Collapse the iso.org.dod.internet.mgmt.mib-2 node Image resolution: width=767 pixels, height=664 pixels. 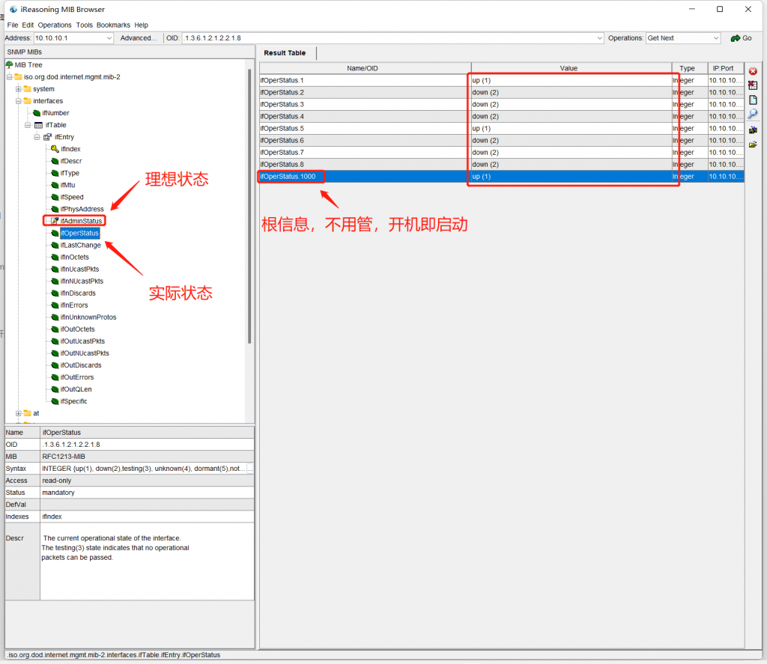(x=9, y=77)
